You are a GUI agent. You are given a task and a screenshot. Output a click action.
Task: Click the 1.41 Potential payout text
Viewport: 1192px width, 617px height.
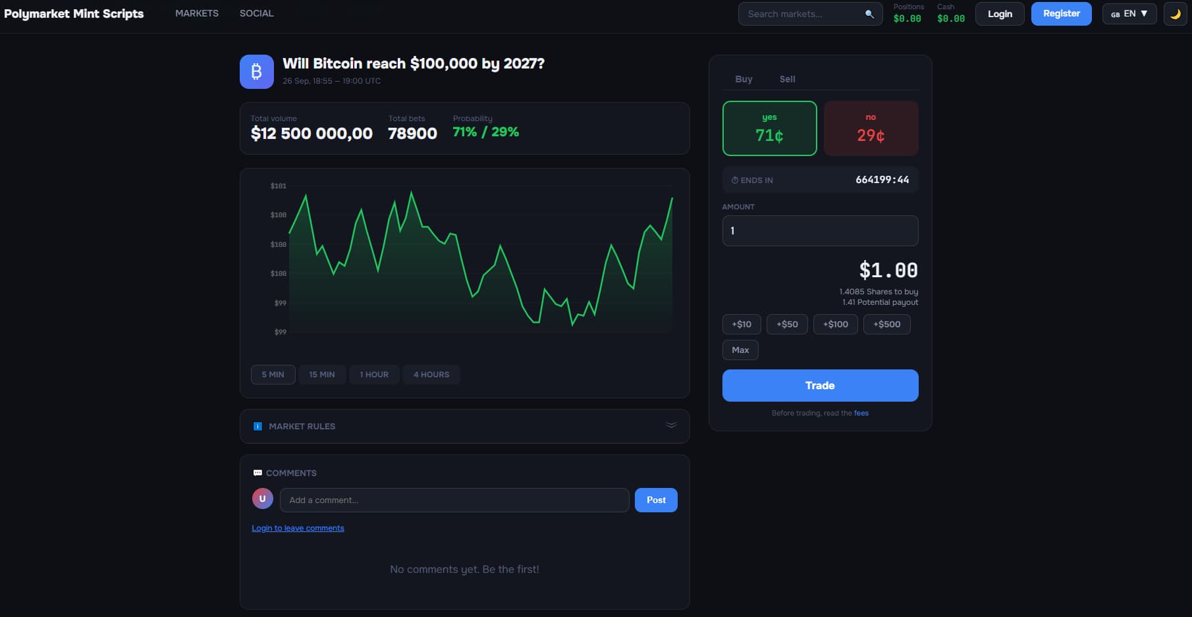880,302
